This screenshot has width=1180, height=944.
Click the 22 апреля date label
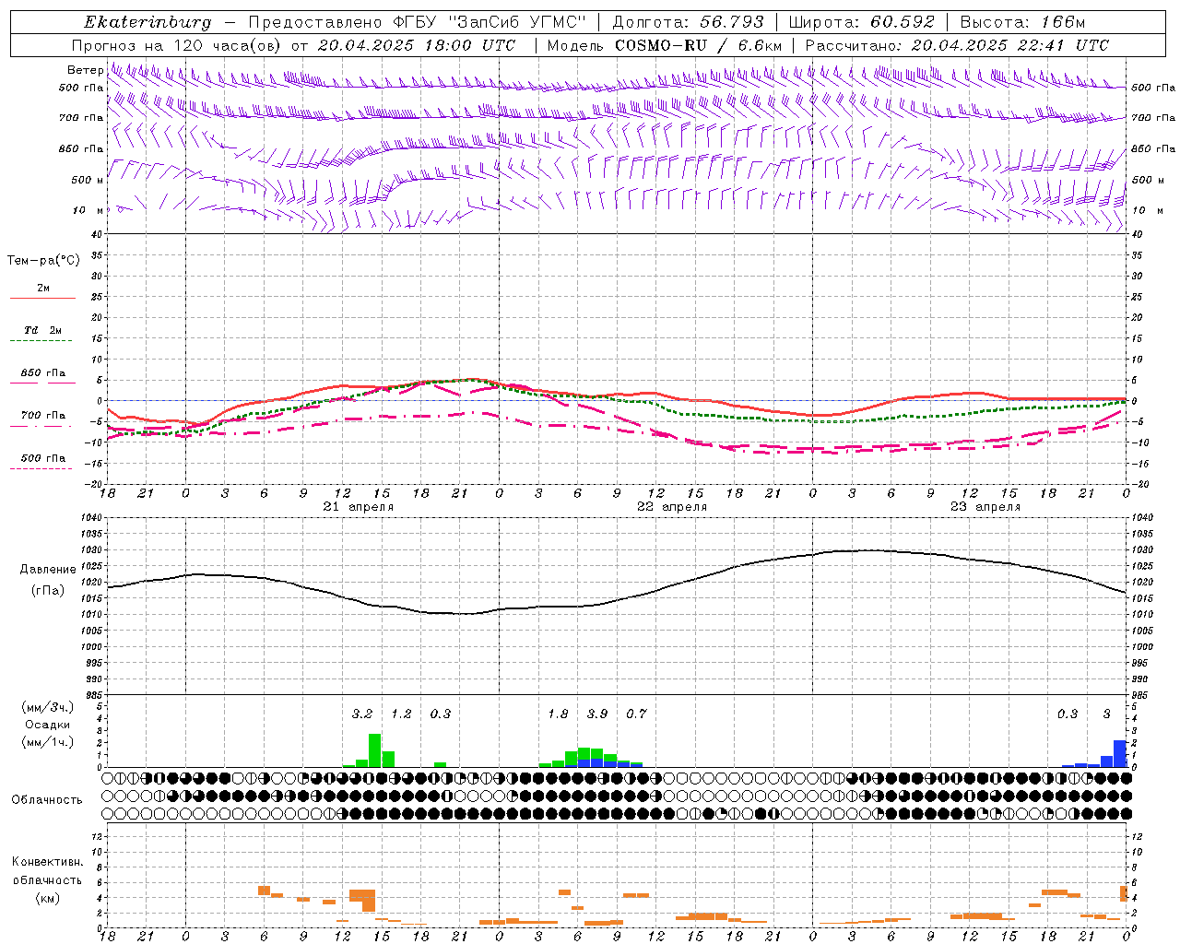point(672,507)
